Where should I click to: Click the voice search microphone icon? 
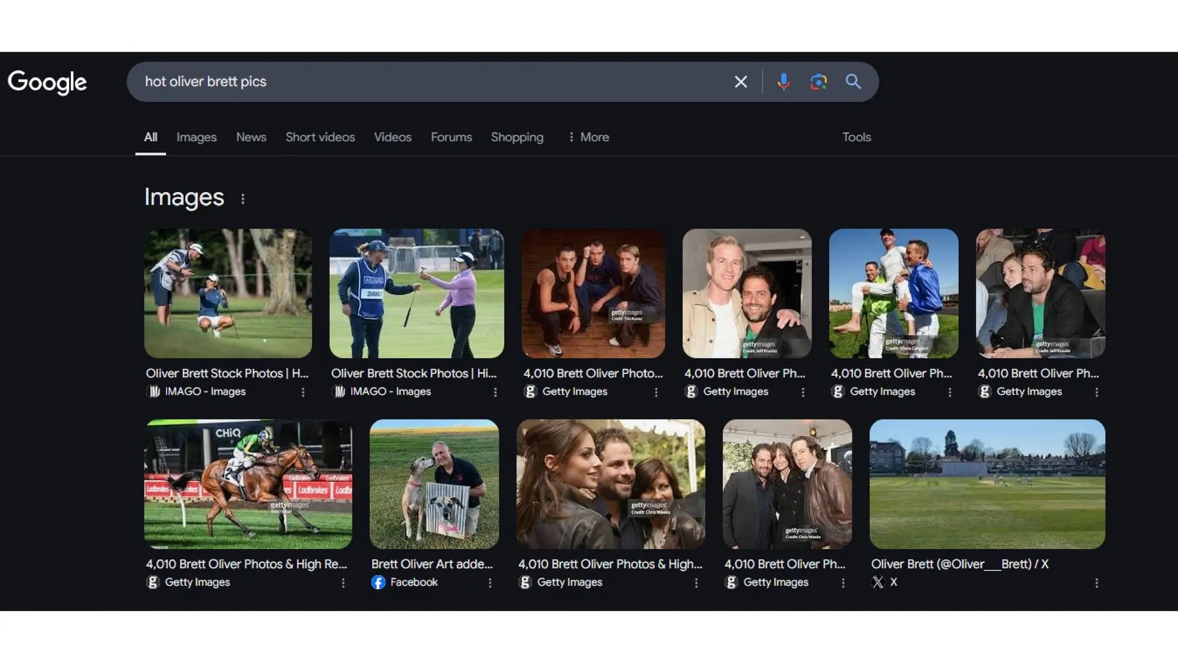783,82
